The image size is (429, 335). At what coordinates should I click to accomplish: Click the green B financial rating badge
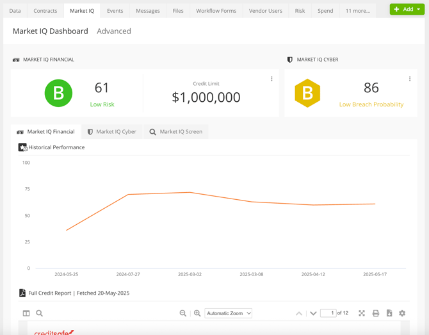point(58,94)
